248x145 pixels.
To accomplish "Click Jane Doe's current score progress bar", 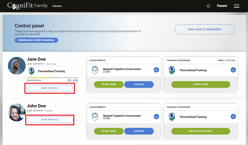I will pyautogui.click(x=52, y=78).
